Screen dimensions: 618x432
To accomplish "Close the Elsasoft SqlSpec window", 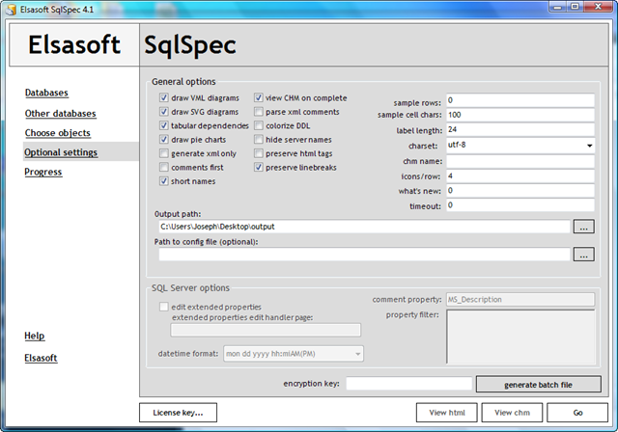I will pos(598,7).
